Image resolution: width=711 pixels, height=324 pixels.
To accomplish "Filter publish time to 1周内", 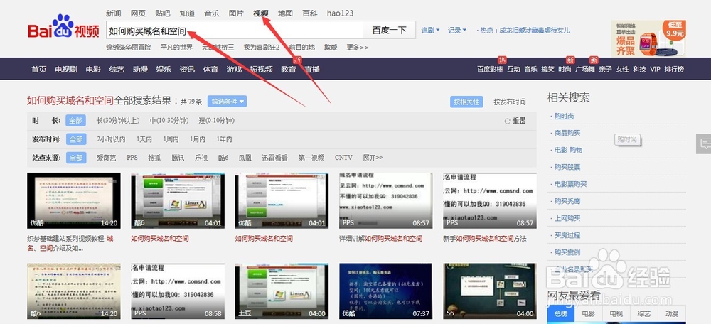I will 171,139.
